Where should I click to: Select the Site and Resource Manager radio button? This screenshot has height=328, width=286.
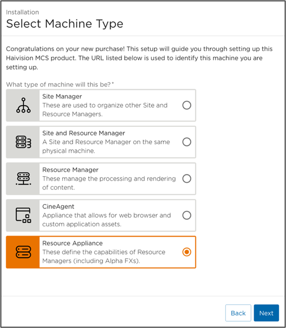click(x=187, y=142)
